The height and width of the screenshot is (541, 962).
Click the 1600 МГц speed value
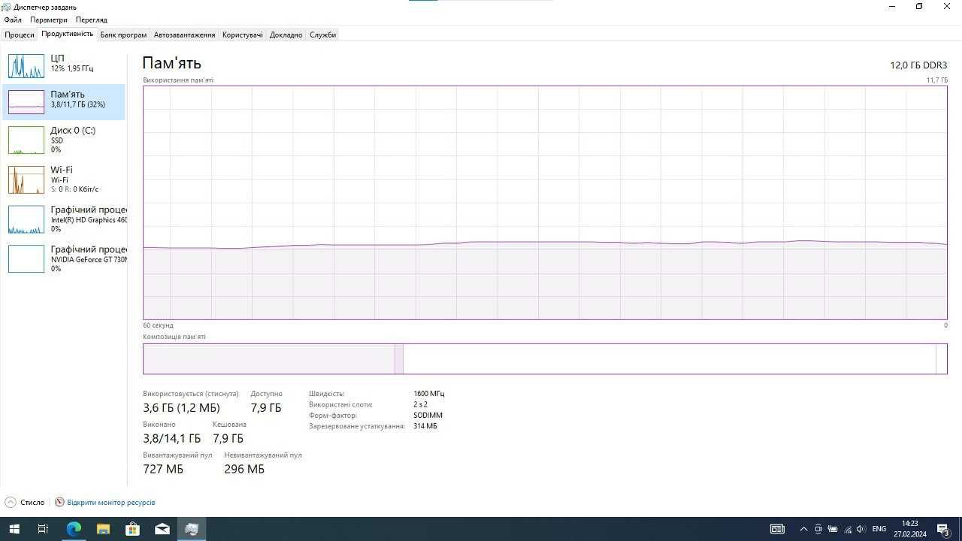click(x=428, y=394)
